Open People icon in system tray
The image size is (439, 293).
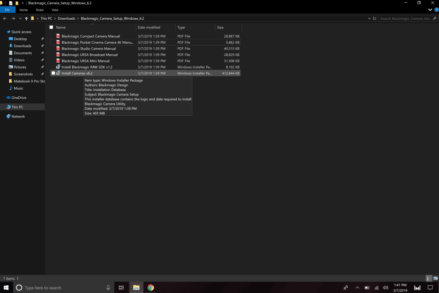coord(346,287)
